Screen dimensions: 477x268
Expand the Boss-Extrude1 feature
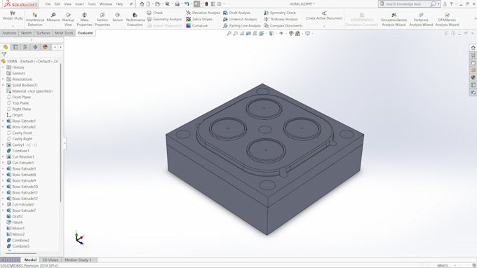pyautogui.click(x=3, y=121)
